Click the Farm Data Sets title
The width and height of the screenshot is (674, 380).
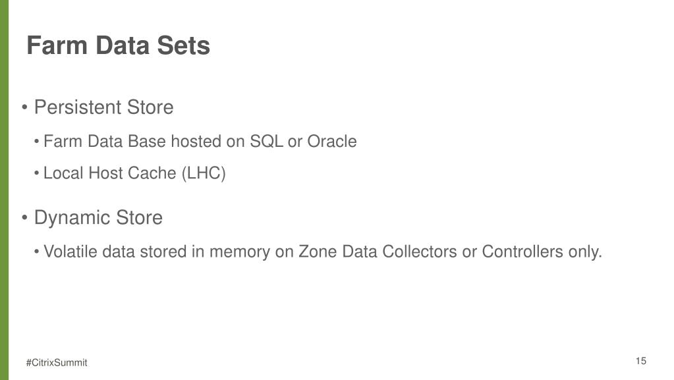pyautogui.click(x=118, y=45)
